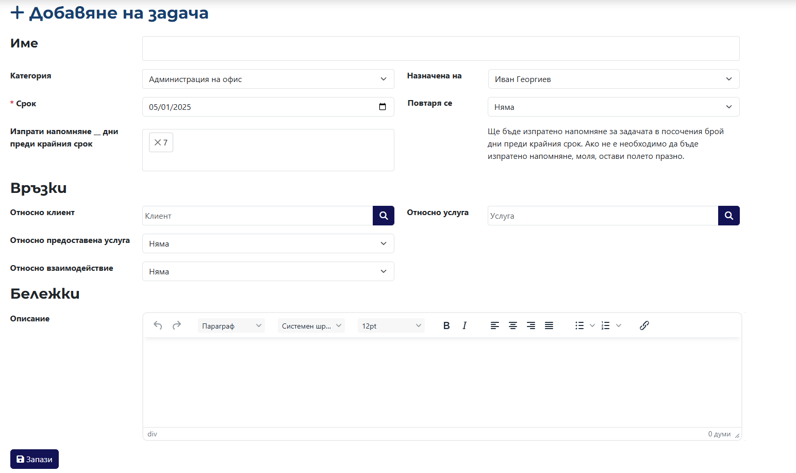Redo the last edit in the description editor
The image size is (796, 473).
[x=177, y=325]
